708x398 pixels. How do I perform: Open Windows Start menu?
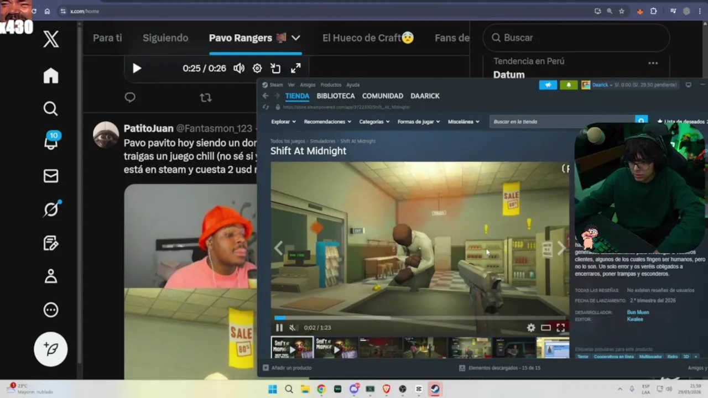point(273,389)
